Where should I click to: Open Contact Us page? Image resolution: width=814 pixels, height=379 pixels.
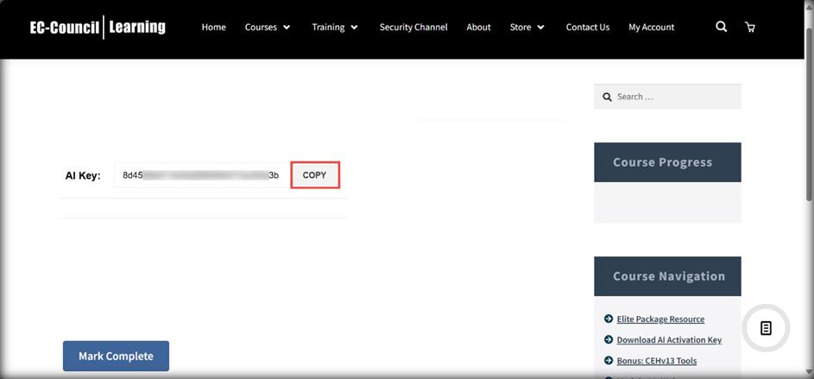(588, 27)
